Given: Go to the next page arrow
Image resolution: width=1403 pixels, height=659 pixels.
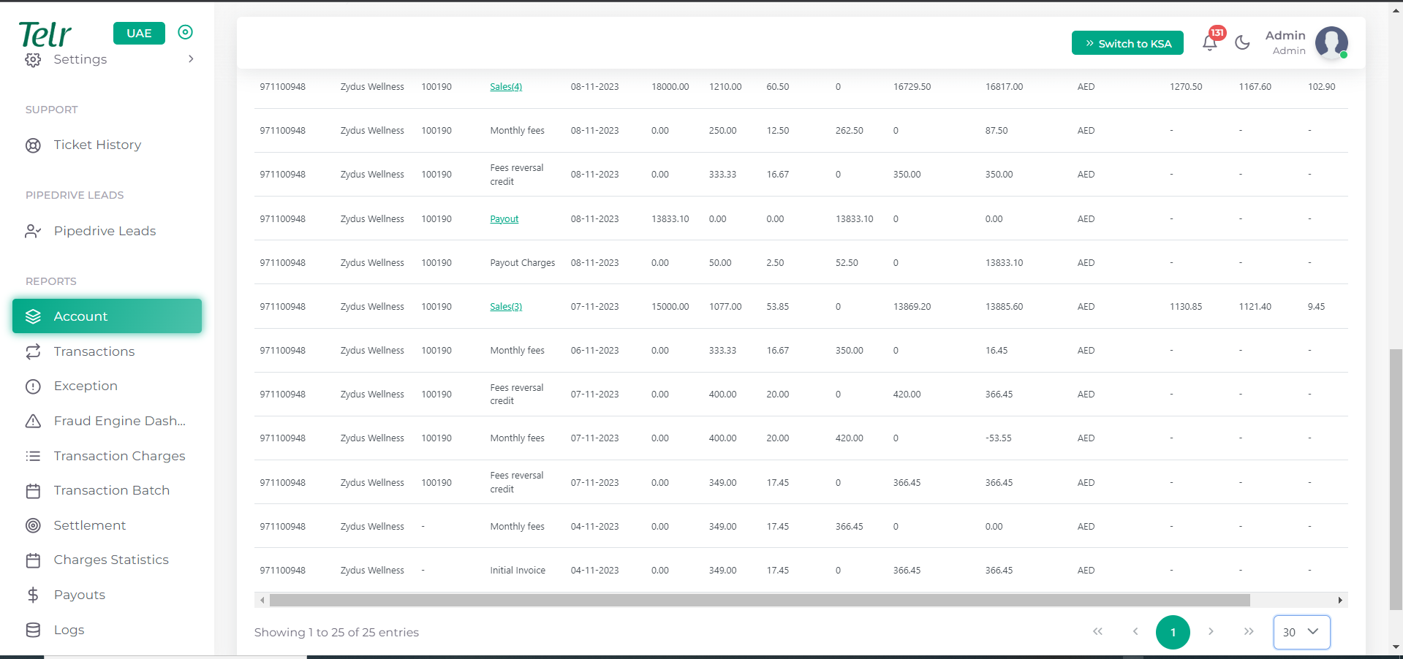Looking at the screenshot, I should tap(1211, 632).
